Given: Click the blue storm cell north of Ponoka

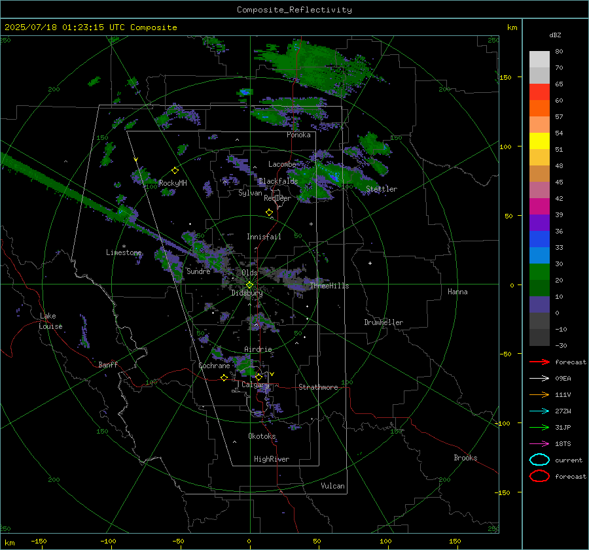Looking at the screenshot, I should [245, 92].
